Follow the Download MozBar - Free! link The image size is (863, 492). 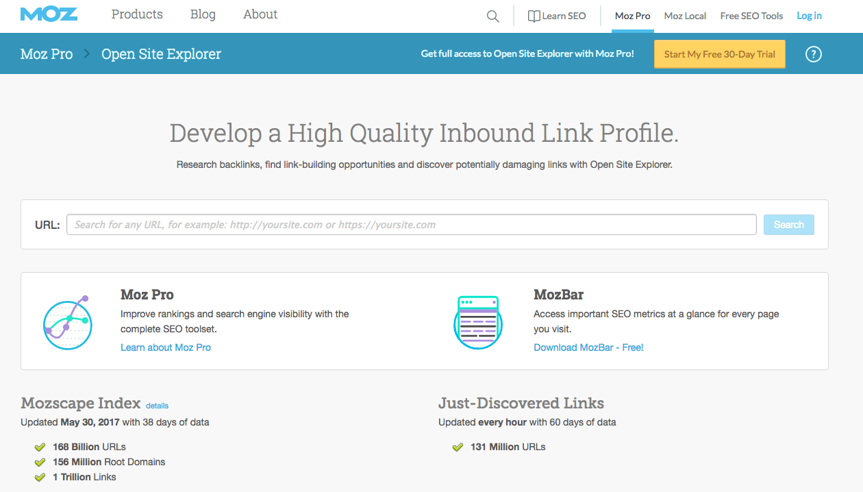(588, 347)
